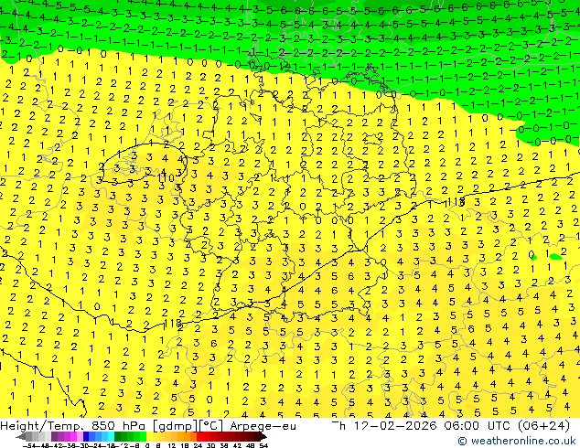The image size is (580, 448).
Task: Click the '[gdmp]' unit label
Action: coord(177,426)
